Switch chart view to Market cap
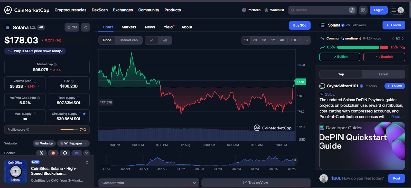 [129, 40]
